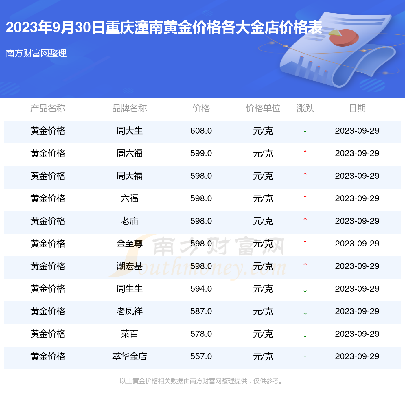Select the brand name 金至尊

(x=130, y=244)
